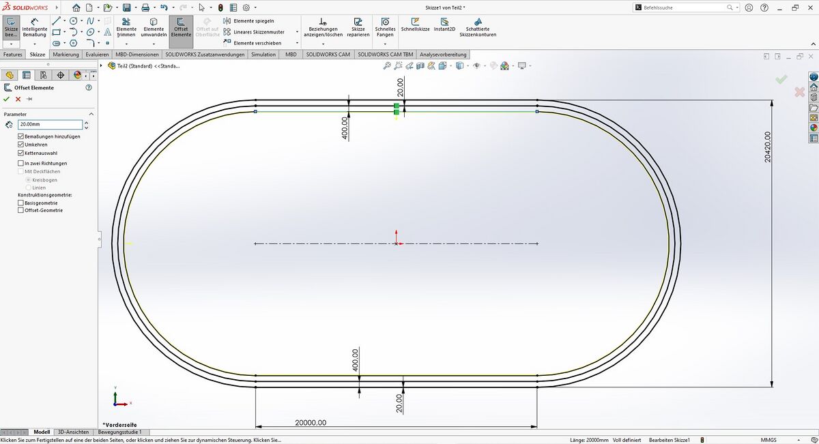The height and width of the screenshot is (444, 819).
Task: Open the Evaluieren tab
Action: click(x=97, y=55)
